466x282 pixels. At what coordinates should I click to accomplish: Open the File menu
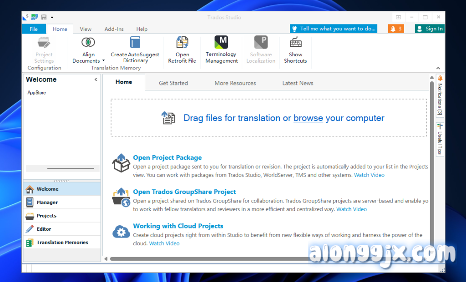click(34, 29)
